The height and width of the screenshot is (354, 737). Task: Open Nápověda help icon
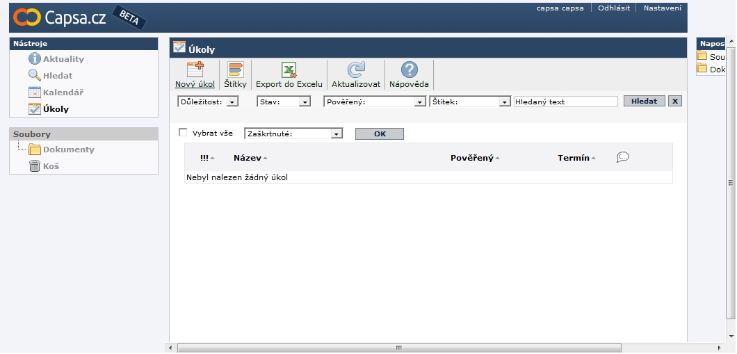[x=409, y=70]
